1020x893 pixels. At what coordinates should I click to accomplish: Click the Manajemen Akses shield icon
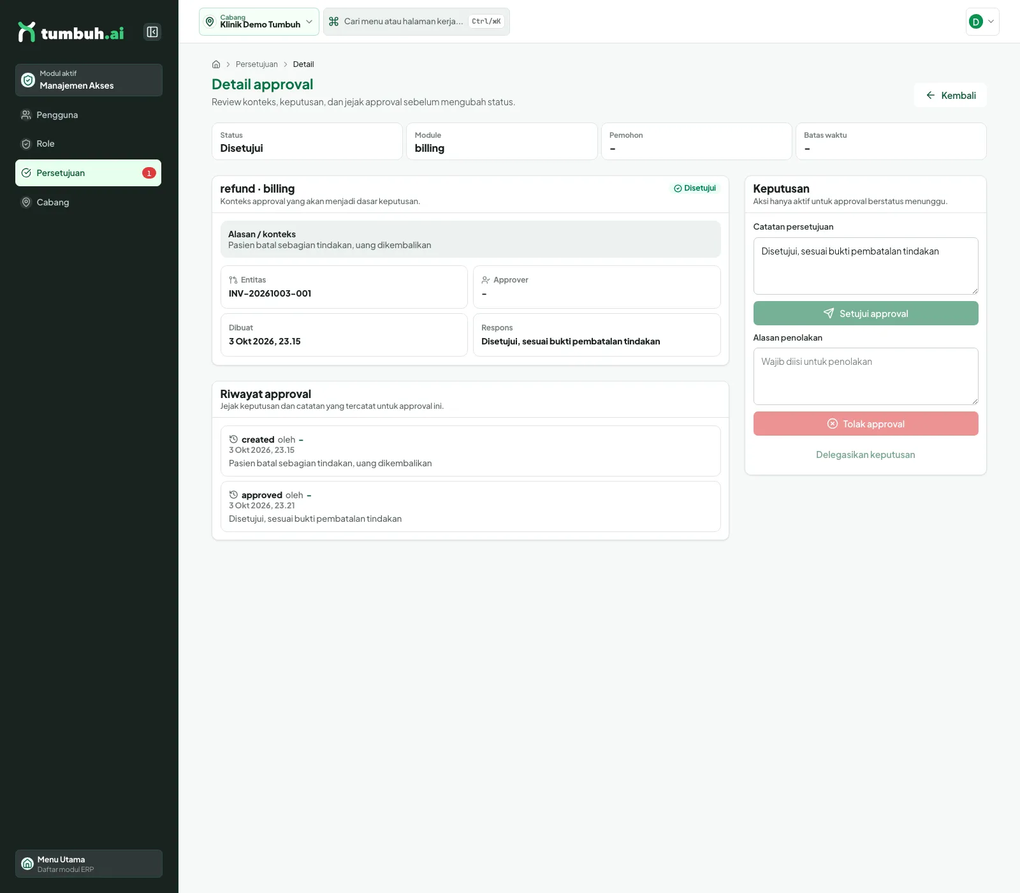pyautogui.click(x=28, y=80)
